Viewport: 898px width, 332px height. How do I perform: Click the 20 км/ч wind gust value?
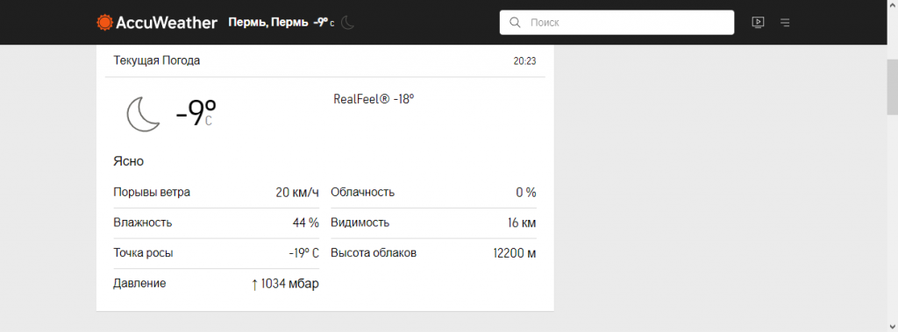297,193
